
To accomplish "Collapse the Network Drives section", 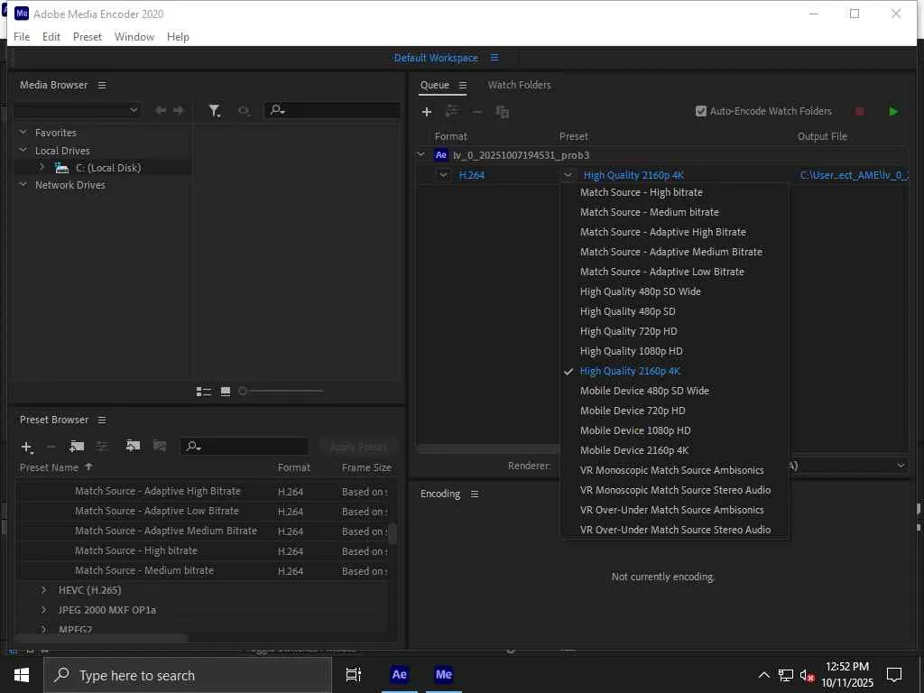I will coord(23,185).
